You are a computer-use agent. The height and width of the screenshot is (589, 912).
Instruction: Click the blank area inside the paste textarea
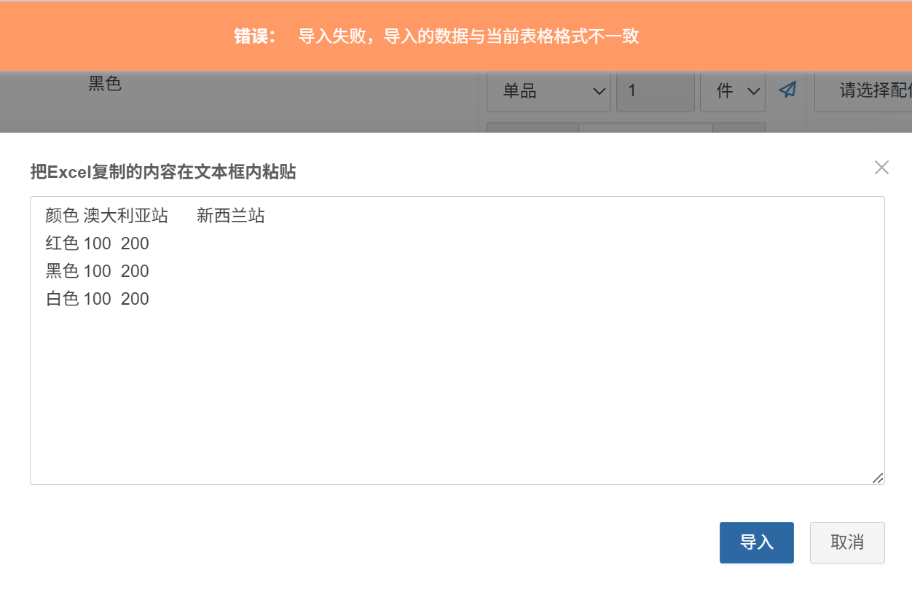click(457, 394)
